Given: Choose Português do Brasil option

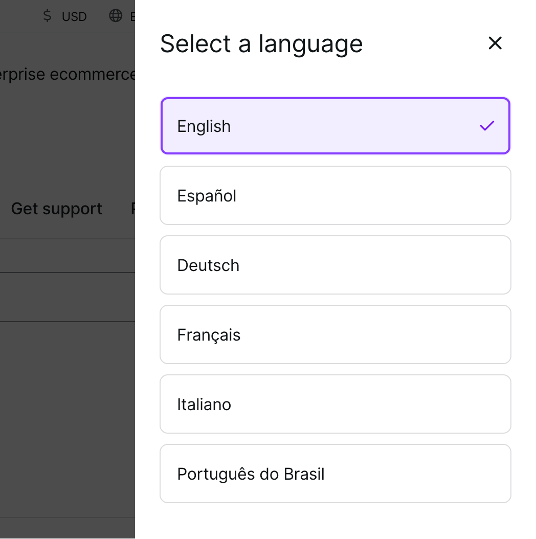Looking at the screenshot, I should pyautogui.click(x=335, y=474).
